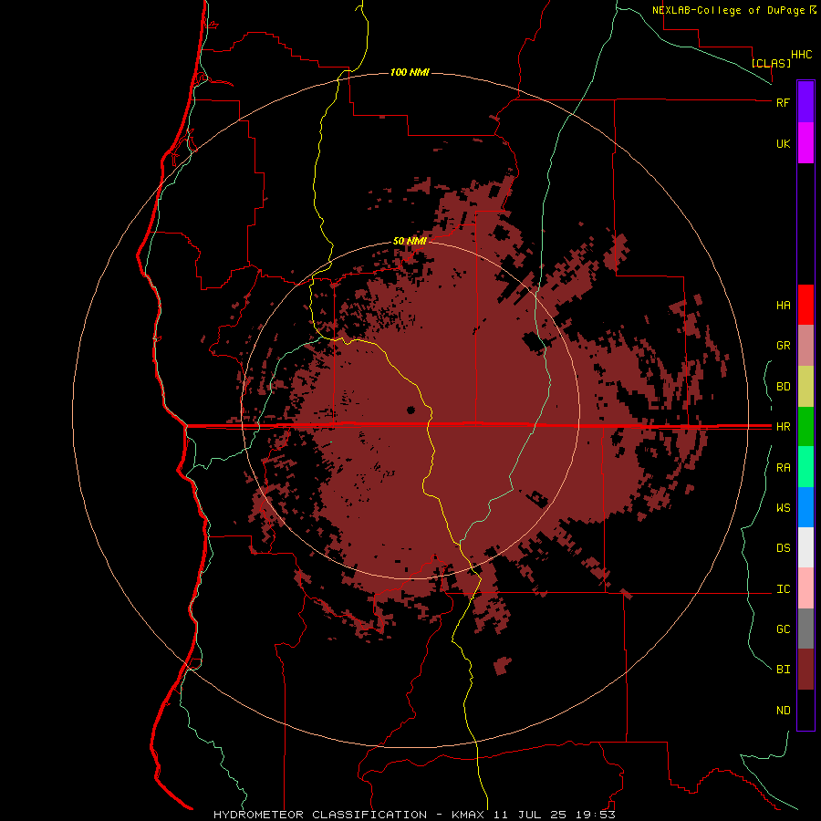Click the HR legend label

coord(783,427)
